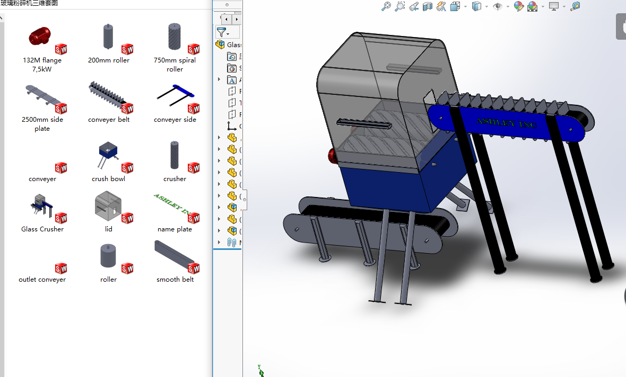Open the Edit Appearance color ball tool

click(x=519, y=6)
